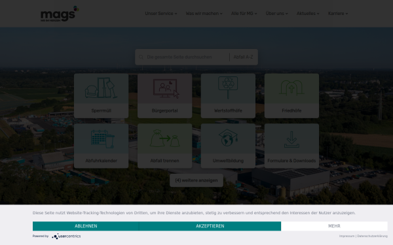393x245 pixels.
Task: Click ABLEHNEN to reject tracking
Action: click(x=86, y=226)
